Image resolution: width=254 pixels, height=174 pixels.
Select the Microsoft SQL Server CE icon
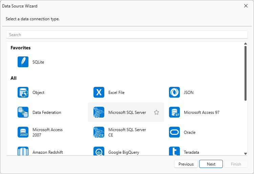99,132
